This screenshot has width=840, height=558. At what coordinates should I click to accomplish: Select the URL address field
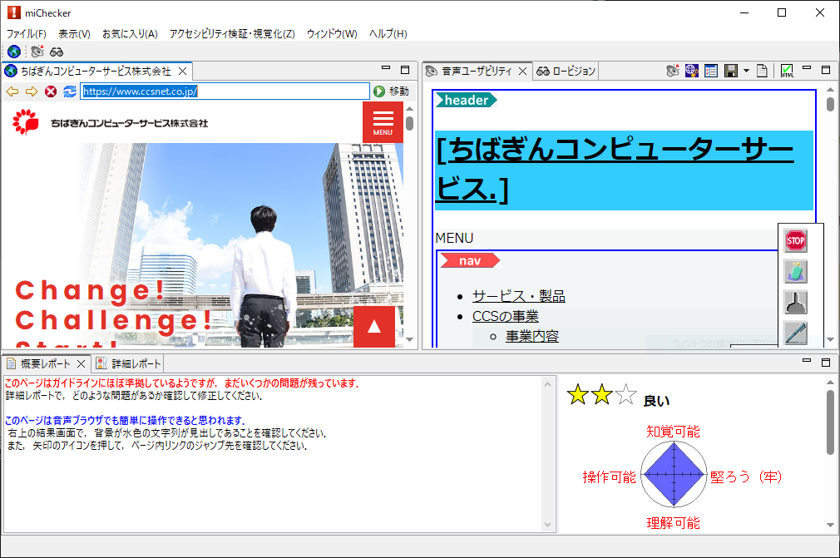(x=225, y=91)
